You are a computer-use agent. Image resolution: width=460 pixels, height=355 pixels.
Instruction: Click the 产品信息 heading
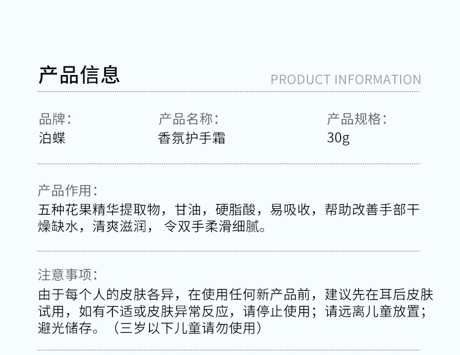tap(79, 75)
